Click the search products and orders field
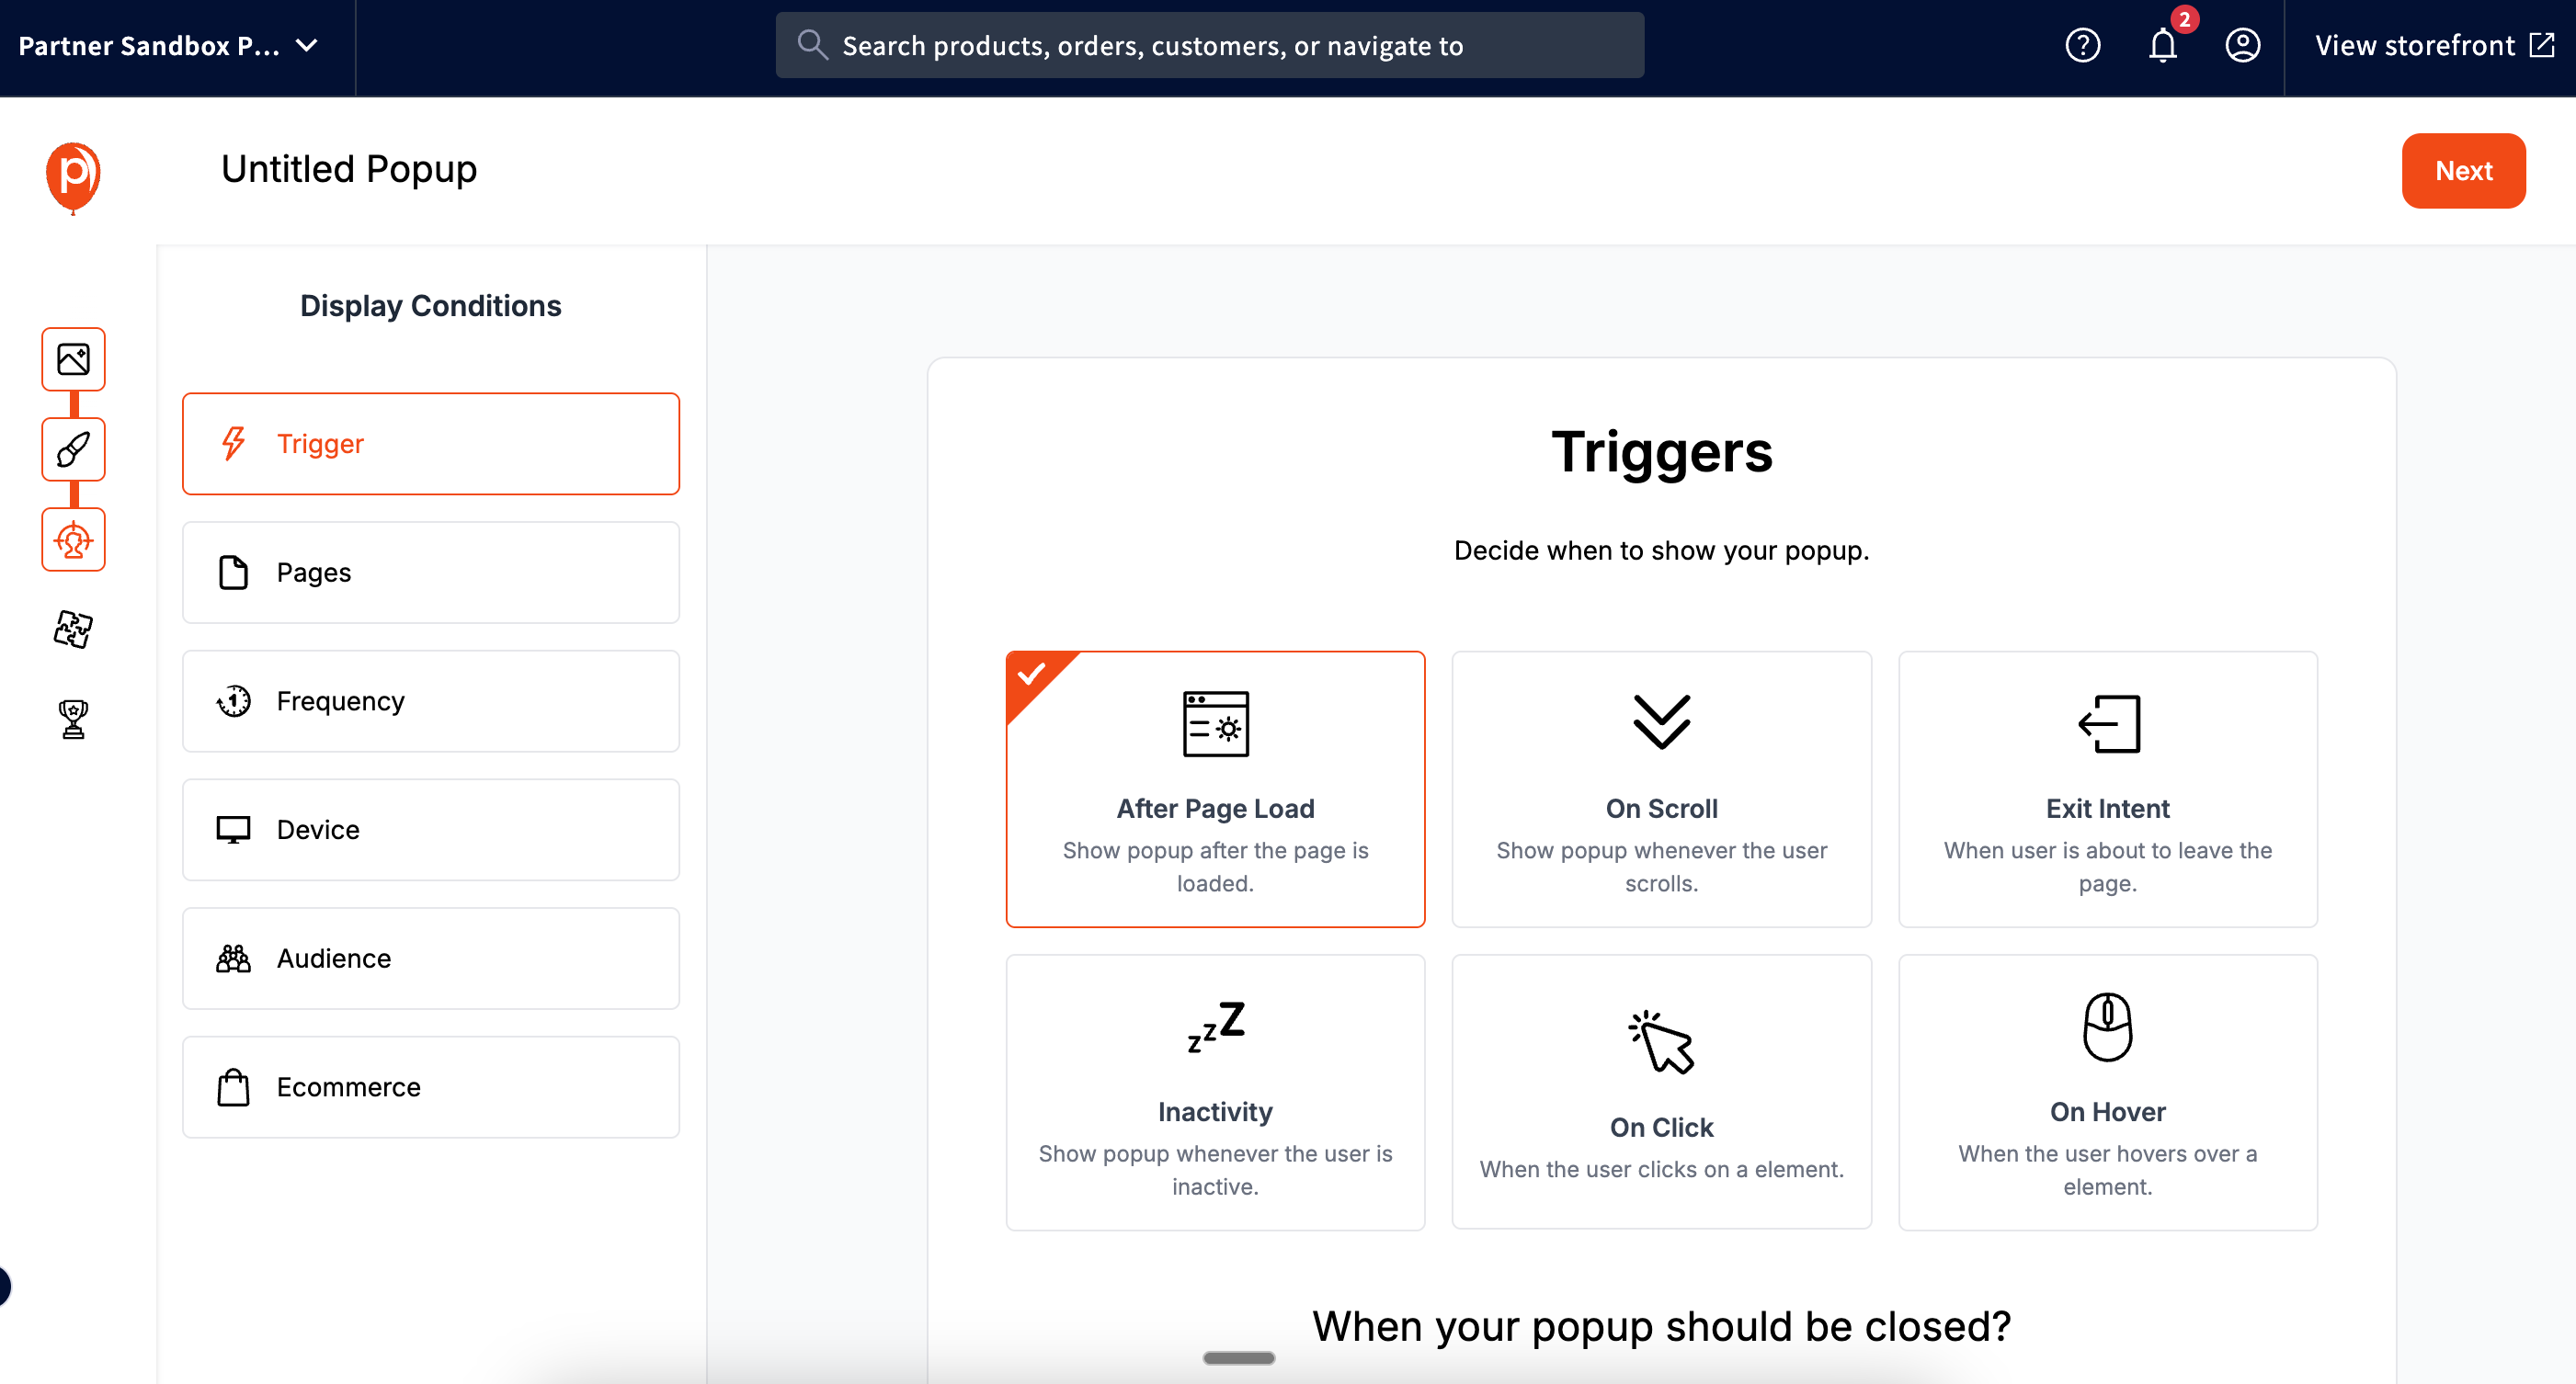Image resolution: width=2576 pixels, height=1384 pixels. pos(1208,45)
